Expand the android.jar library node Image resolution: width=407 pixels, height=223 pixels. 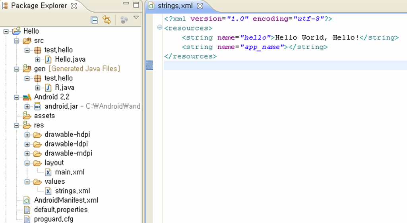tap(27, 106)
